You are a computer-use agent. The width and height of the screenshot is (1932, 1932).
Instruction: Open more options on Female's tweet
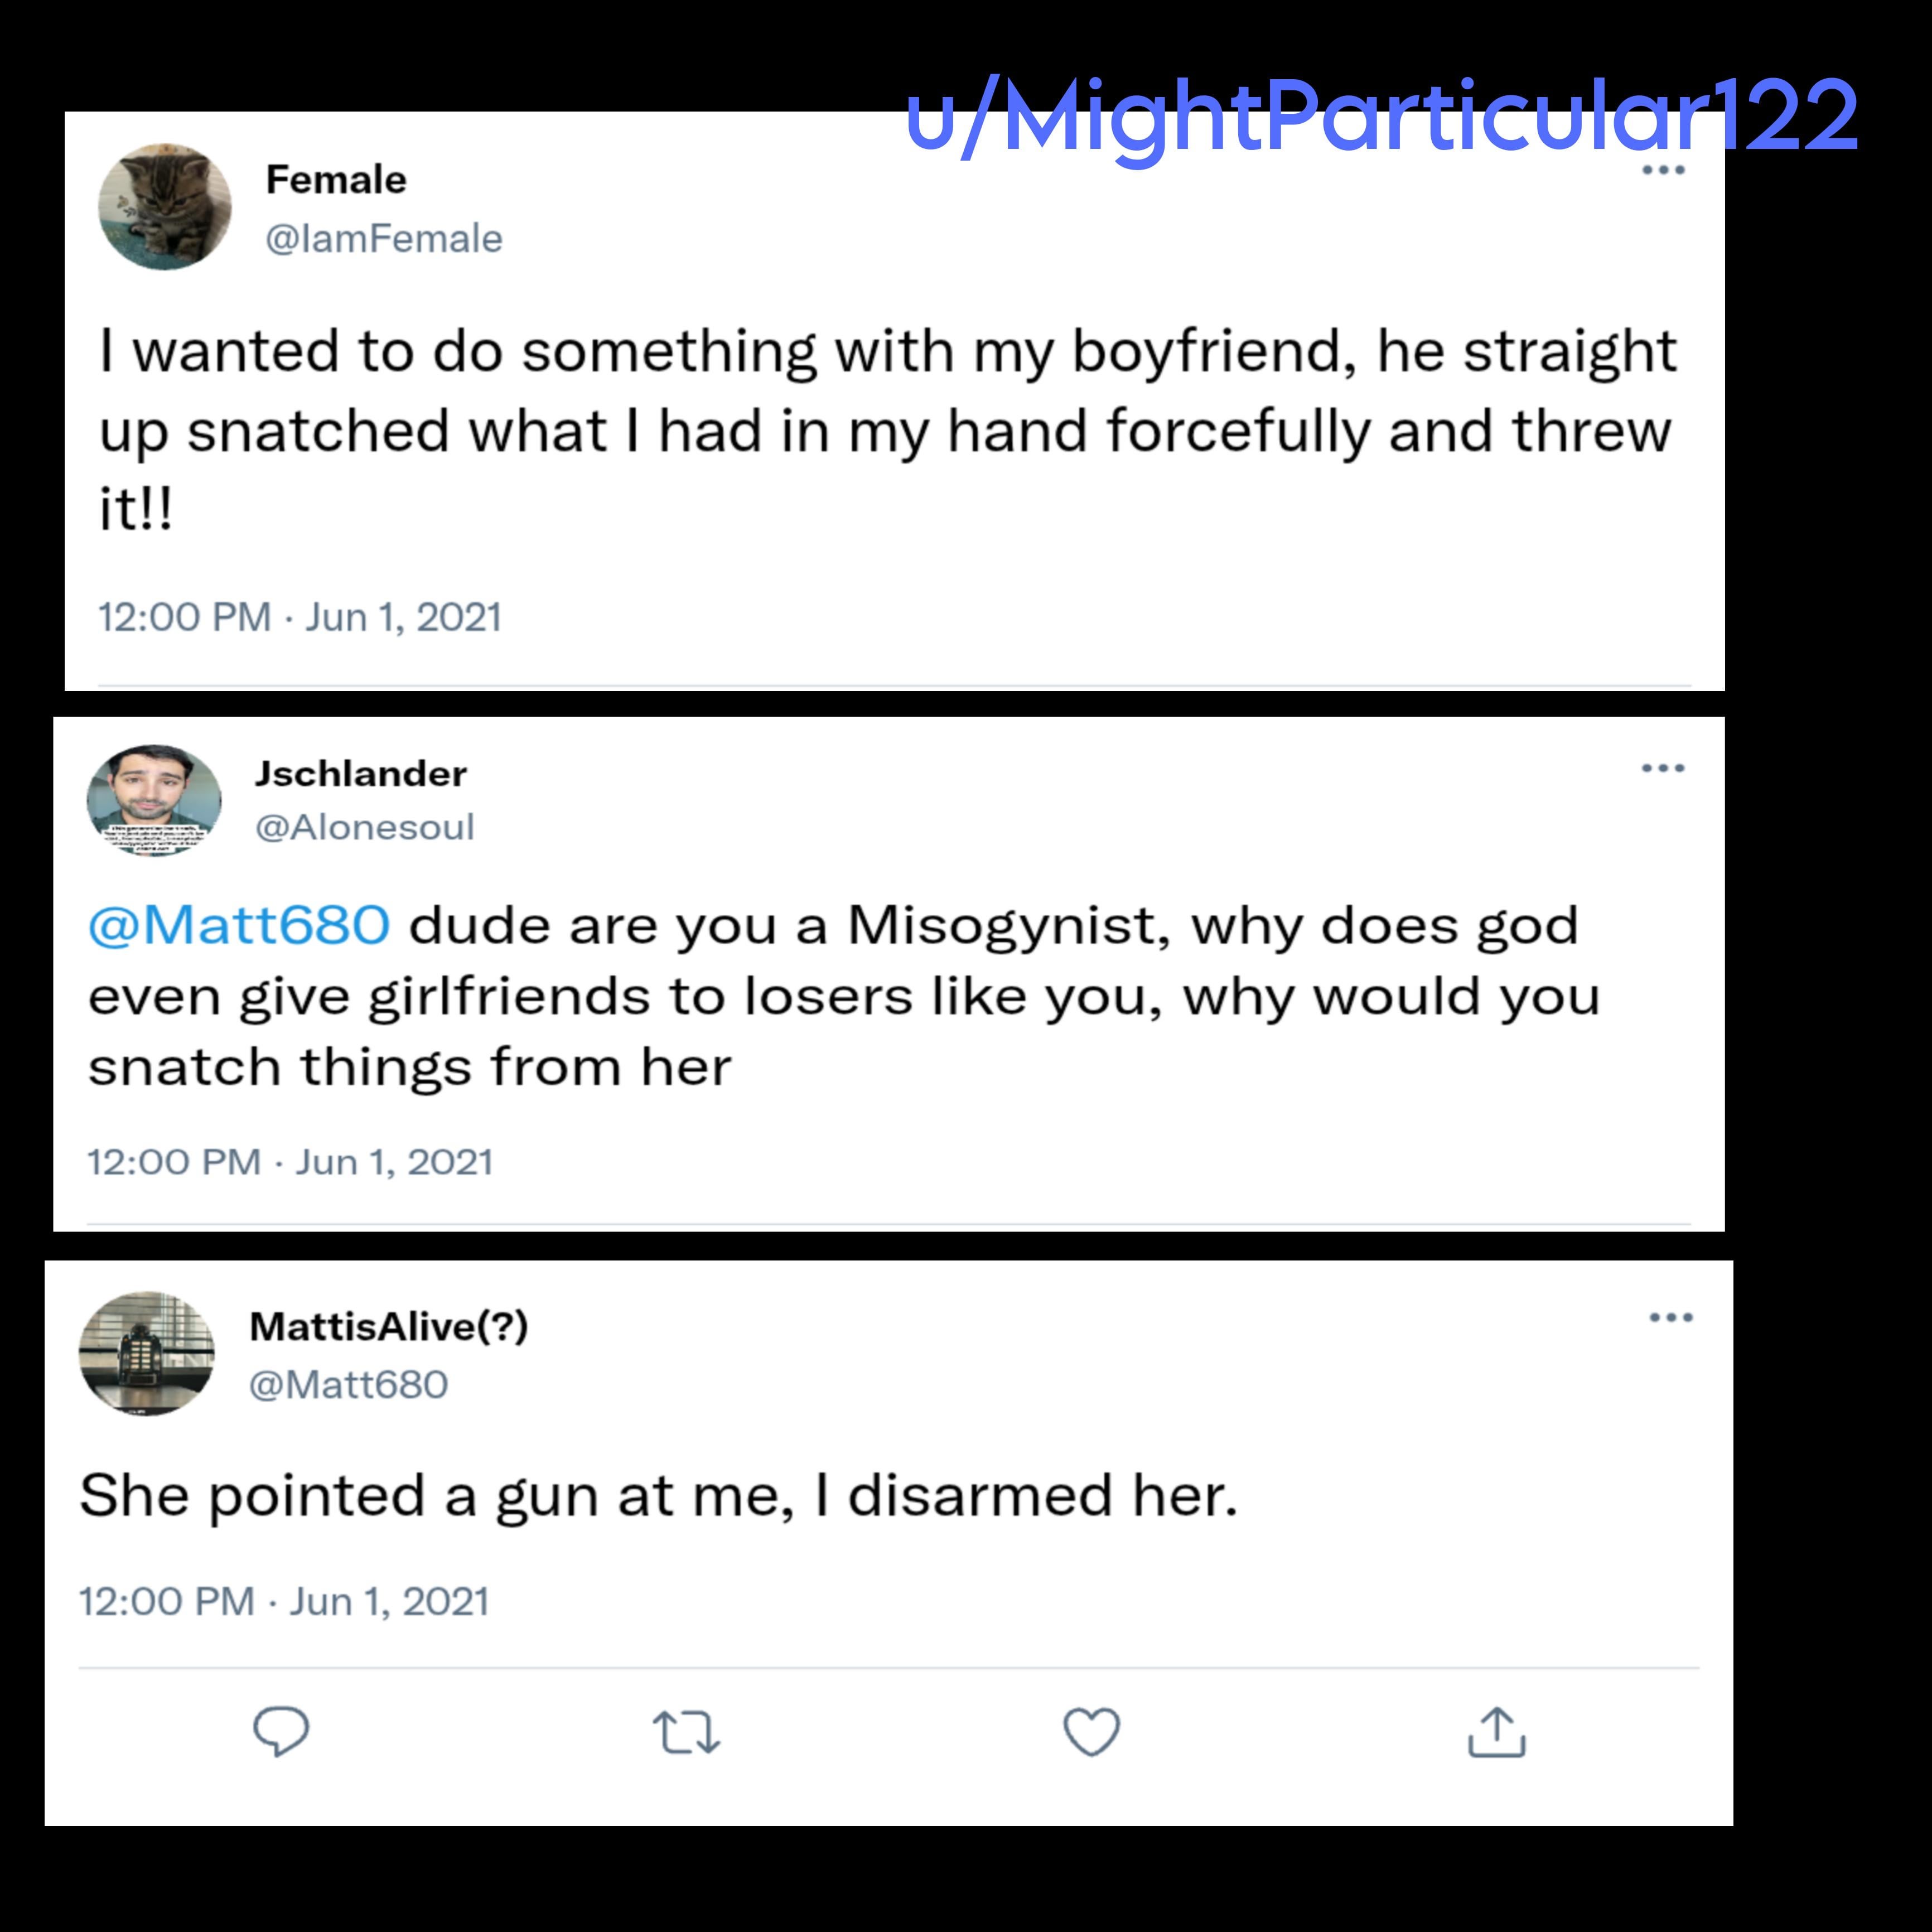click(x=1664, y=170)
